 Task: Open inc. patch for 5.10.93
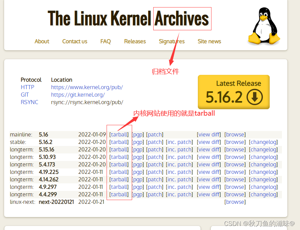pos(179,157)
